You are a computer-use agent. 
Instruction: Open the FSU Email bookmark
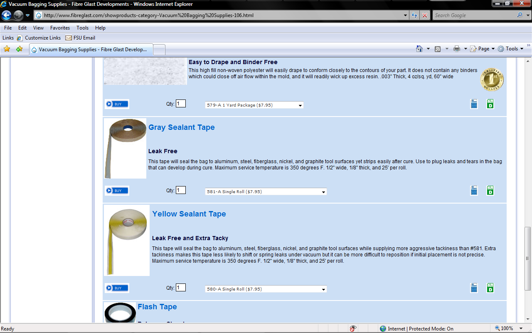80,38
